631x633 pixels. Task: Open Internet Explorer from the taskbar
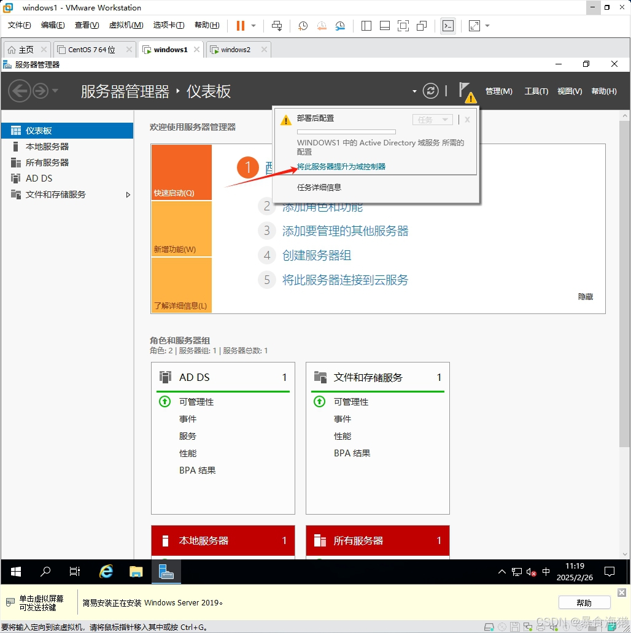(106, 572)
